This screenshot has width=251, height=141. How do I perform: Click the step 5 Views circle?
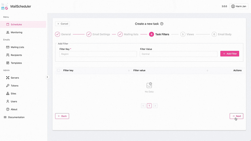pos(183,34)
